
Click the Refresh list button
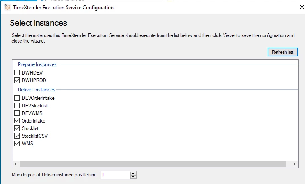pyautogui.click(x=283, y=52)
